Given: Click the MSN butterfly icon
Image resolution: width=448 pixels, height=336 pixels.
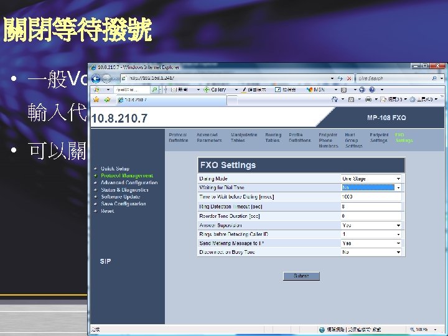Looking at the screenshot, I should coord(309,90).
